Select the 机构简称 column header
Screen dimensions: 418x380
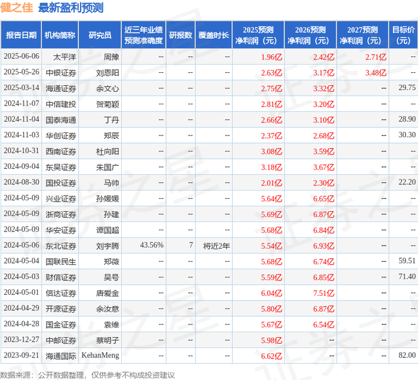pyautogui.click(x=60, y=35)
